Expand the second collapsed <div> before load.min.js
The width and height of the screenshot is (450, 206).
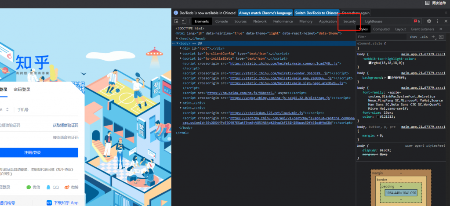pyautogui.click(x=181, y=108)
